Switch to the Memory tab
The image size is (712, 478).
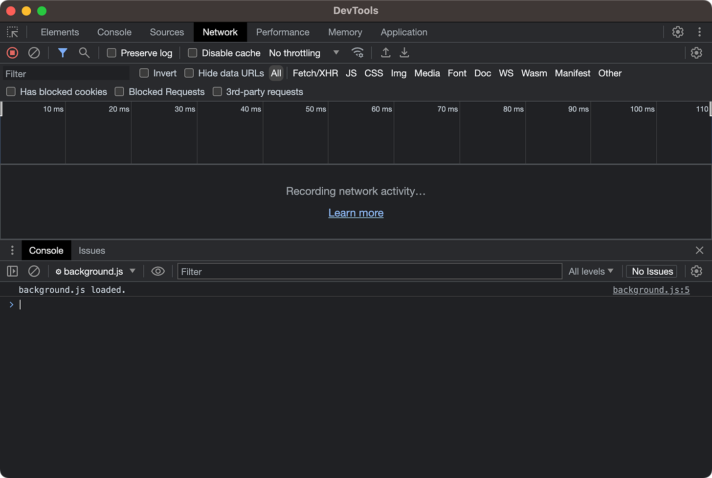[345, 32]
